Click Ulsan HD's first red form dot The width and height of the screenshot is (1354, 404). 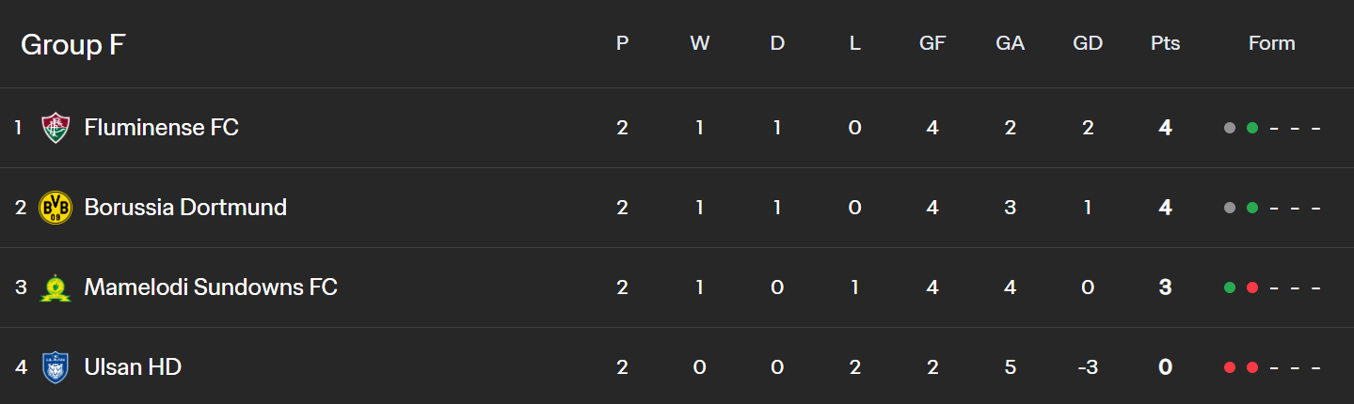1230,367
